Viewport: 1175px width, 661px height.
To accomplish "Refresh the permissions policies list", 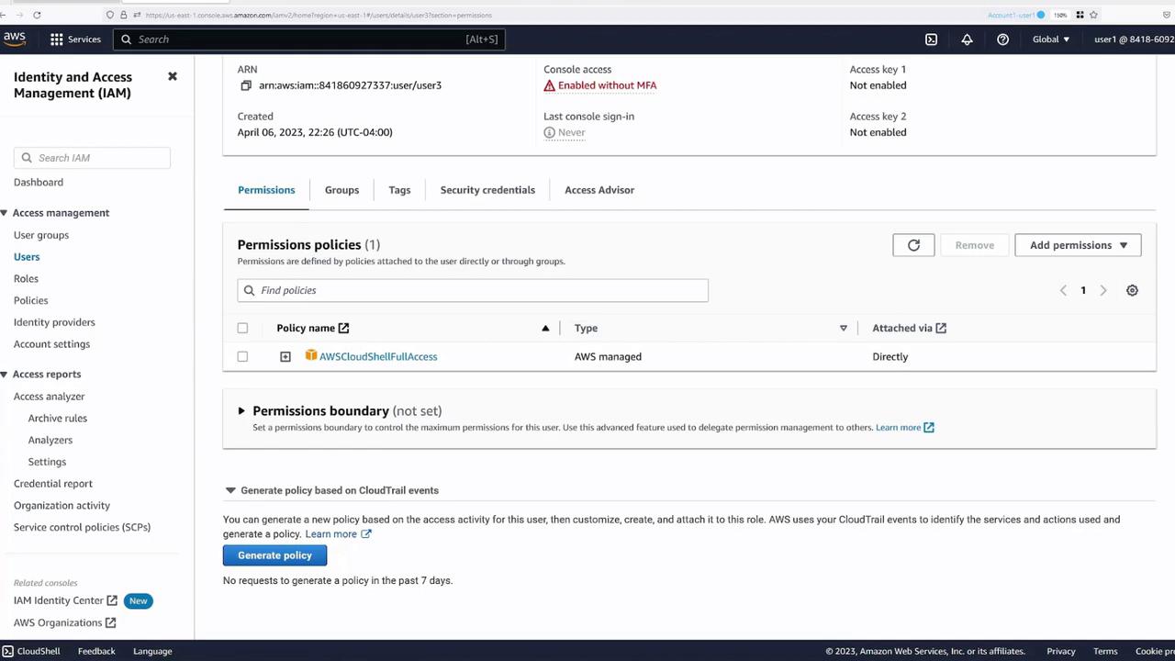I will [913, 245].
